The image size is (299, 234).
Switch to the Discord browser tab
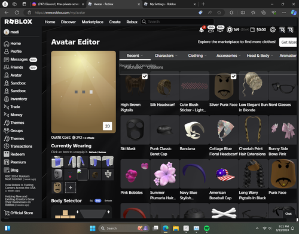58,4
